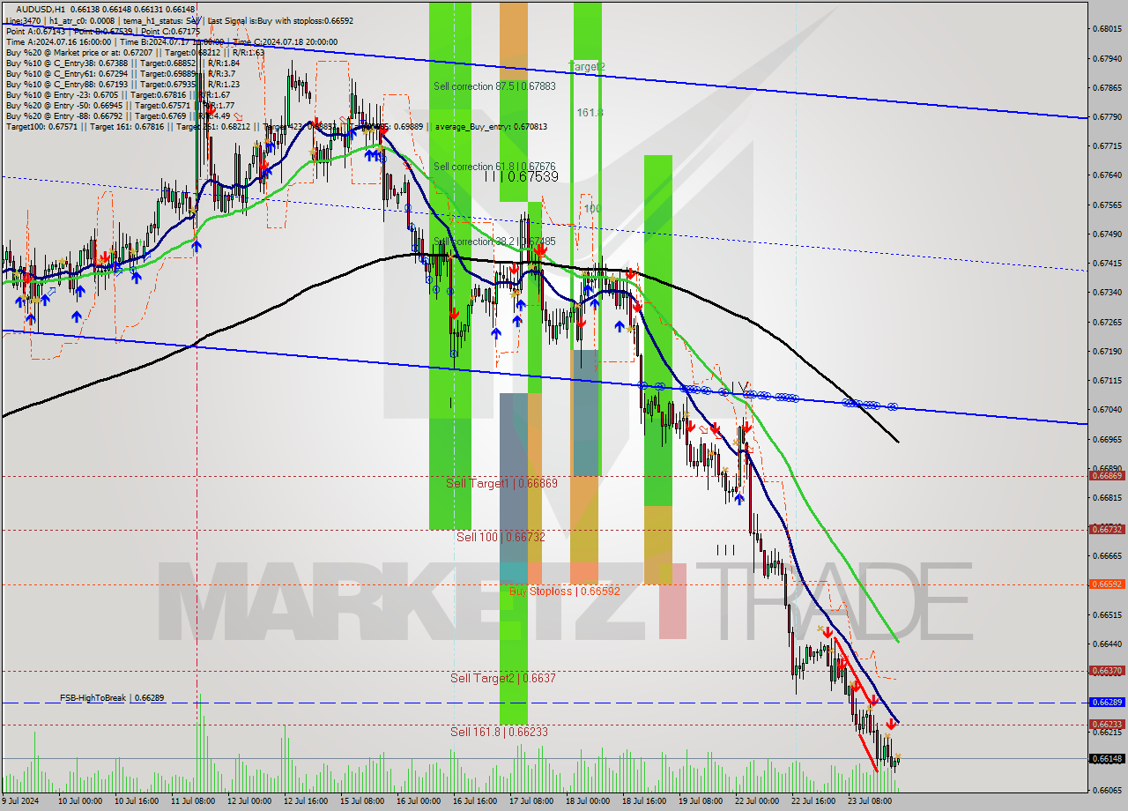The height and width of the screenshot is (811, 1128).
Task: Click the 'FSB-HighToBreak | 0.66289' label
Action: [x=112, y=698]
